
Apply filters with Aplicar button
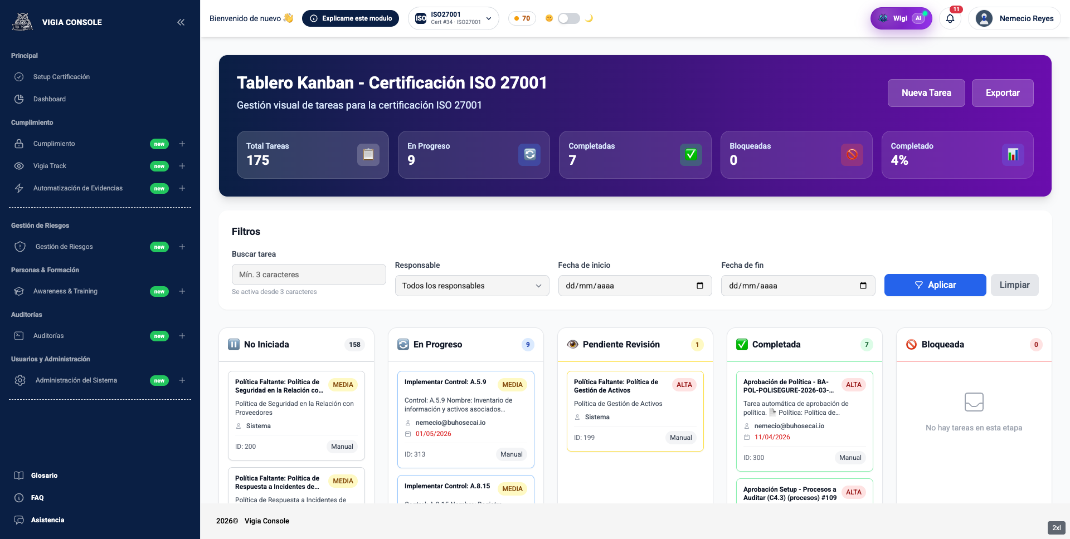[935, 285]
